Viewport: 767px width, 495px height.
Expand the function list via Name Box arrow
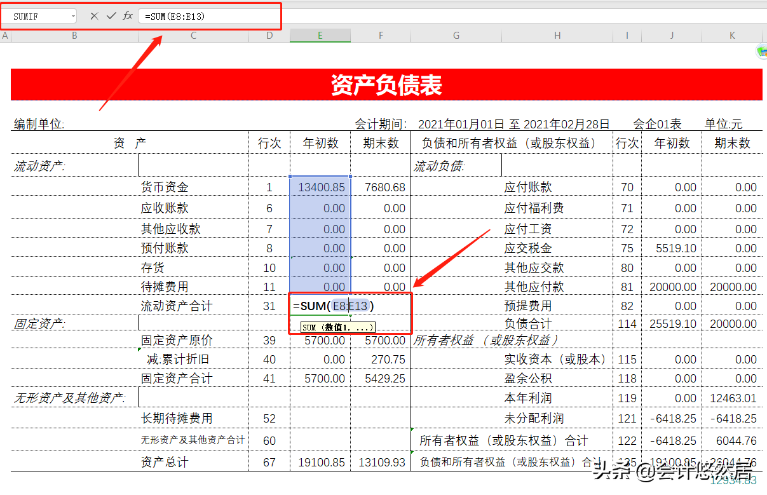pos(72,15)
